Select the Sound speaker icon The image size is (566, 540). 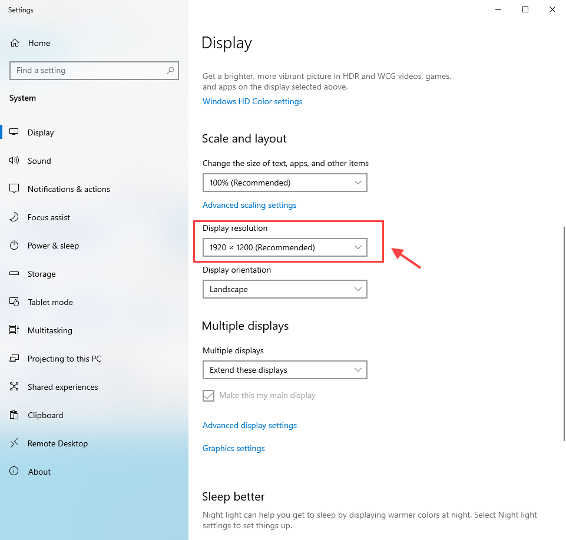pos(15,161)
